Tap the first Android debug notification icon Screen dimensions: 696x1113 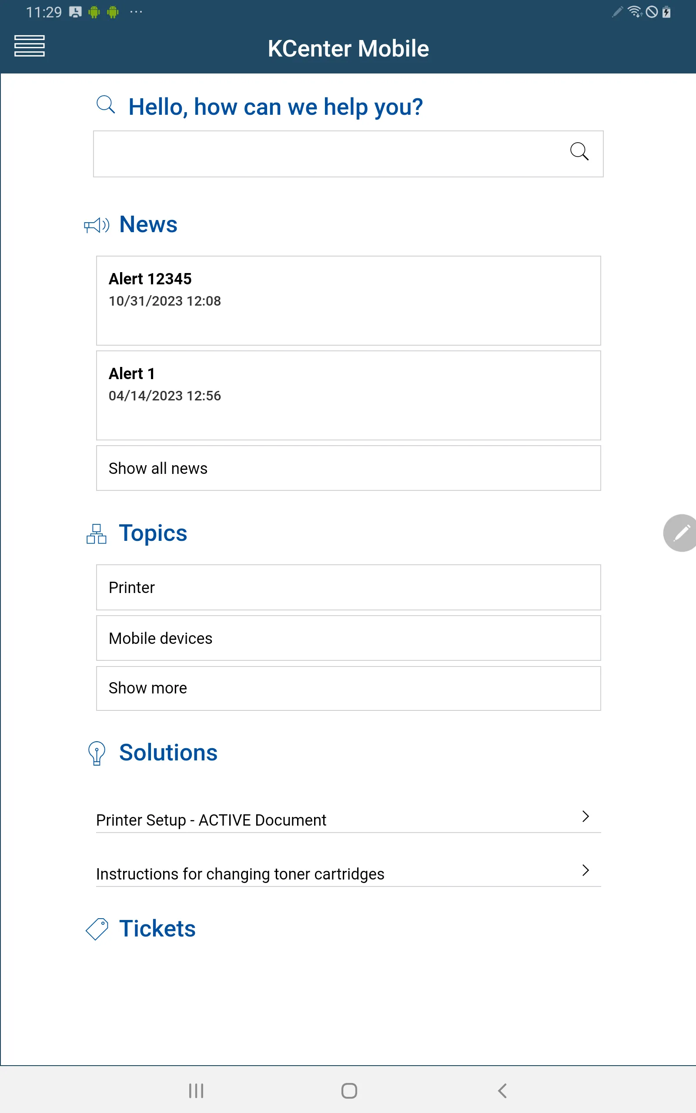(x=94, y=12)
